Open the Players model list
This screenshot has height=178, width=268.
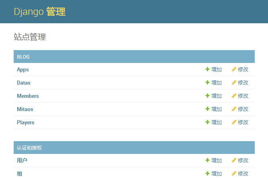[x=25, y=123]
